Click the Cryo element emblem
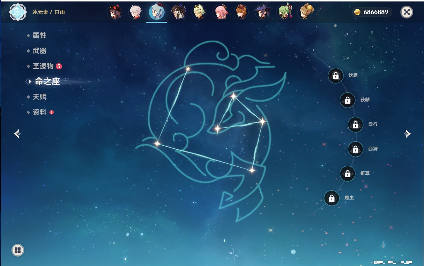Image resolution: width=424 pixels, height=266 pixels. (x=18, y=12)
